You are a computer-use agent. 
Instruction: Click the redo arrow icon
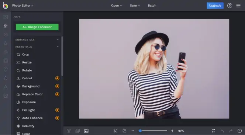click(x=231, y=131)
